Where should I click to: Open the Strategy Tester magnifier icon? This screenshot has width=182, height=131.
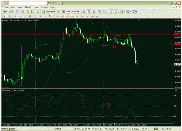(38, 11)
